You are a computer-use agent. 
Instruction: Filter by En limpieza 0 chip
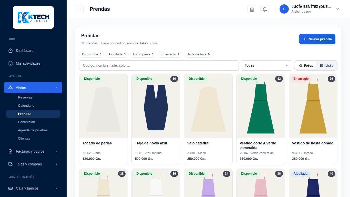(143, 54)
